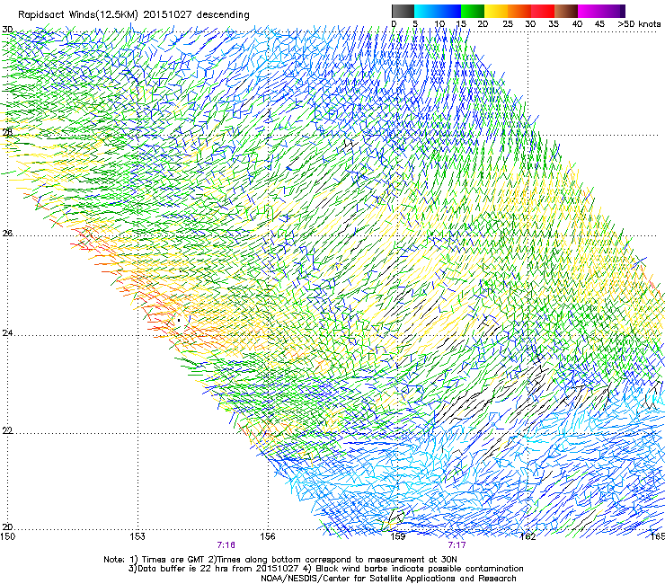This screenshot has width=665, height=584.
Task: Click the latitude 20 label on the left axis
Action: (x=7, y=527)
